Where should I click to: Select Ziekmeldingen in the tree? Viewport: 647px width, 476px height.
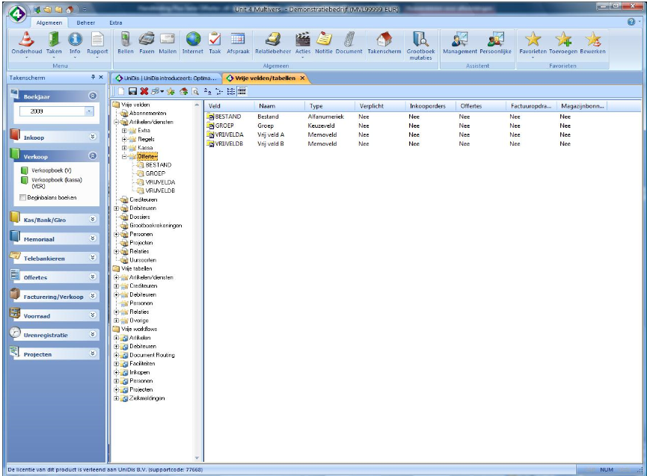tap(147, 398)
